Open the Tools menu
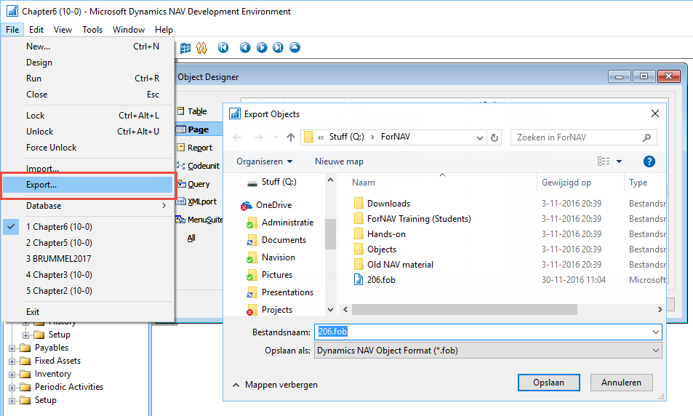 (92, 30)
